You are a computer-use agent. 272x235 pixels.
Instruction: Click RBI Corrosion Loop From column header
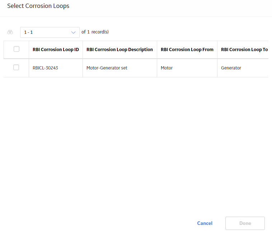(187, 50)
